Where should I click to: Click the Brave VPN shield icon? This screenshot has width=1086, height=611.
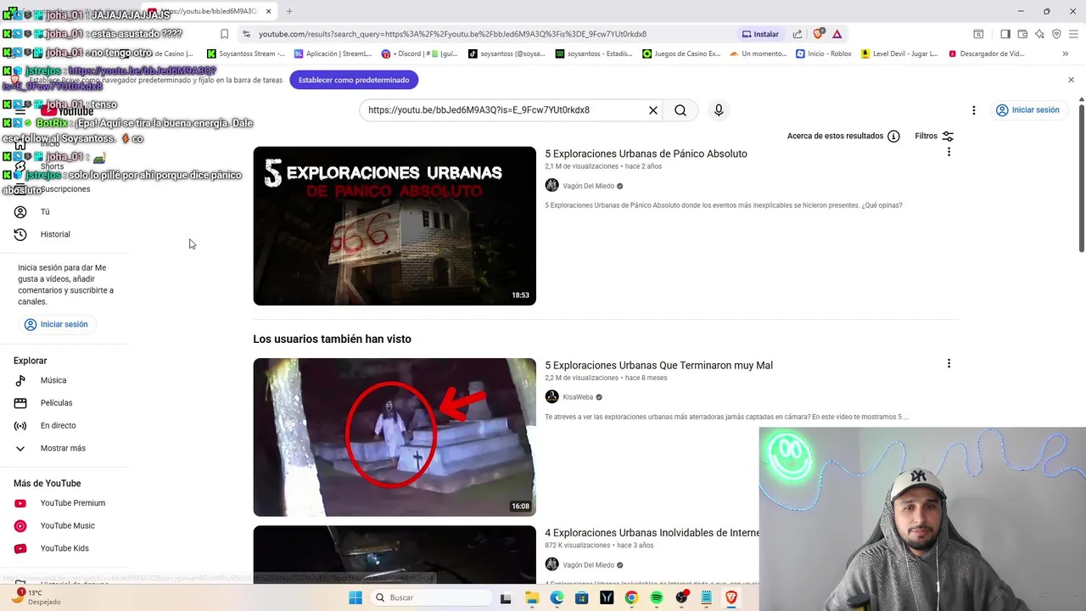(1056, 34)
